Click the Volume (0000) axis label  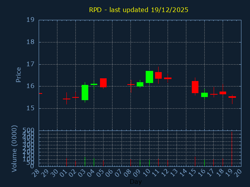[x=14, y=148]
